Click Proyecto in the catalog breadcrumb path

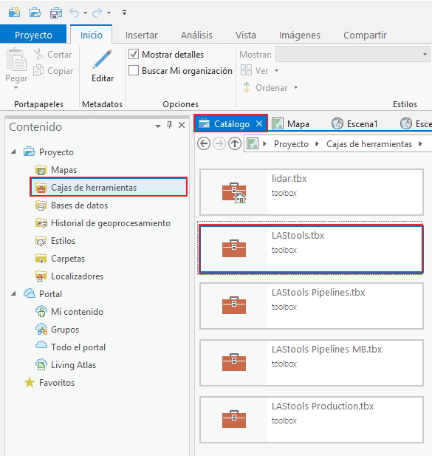[291, 144]
